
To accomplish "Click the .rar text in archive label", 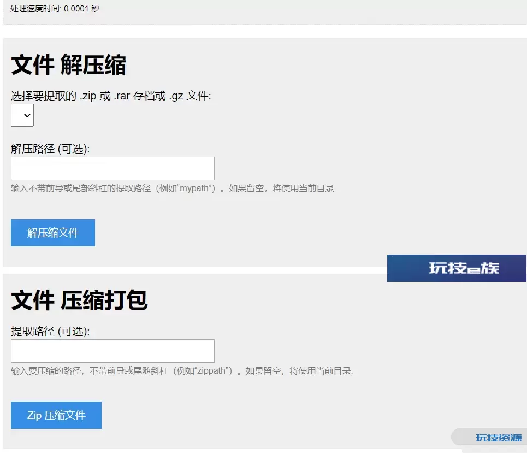I will click(123, 96).
